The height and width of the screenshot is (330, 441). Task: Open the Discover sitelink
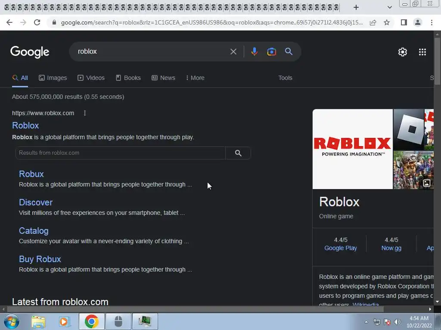coord(36,202)
